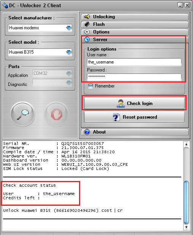Click the globe icon beside Server
This screenshot has width=193, height=235.
pyautogui.click(x=87, y=40)
